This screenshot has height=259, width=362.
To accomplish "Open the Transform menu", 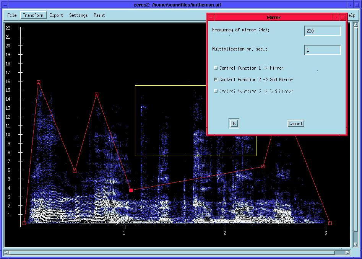I will [33, 15].
